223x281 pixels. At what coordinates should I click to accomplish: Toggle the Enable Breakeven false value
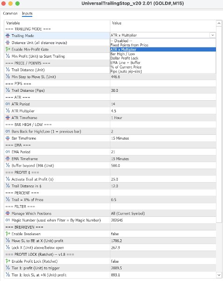click(163, 234)
